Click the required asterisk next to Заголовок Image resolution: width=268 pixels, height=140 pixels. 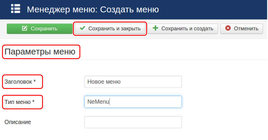(34, 82)
